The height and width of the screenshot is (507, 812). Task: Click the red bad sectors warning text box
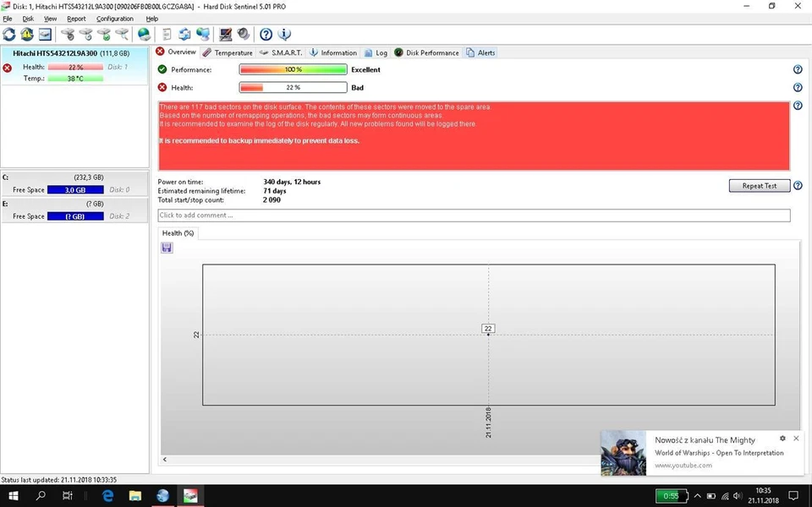click(x=474, y=136)
